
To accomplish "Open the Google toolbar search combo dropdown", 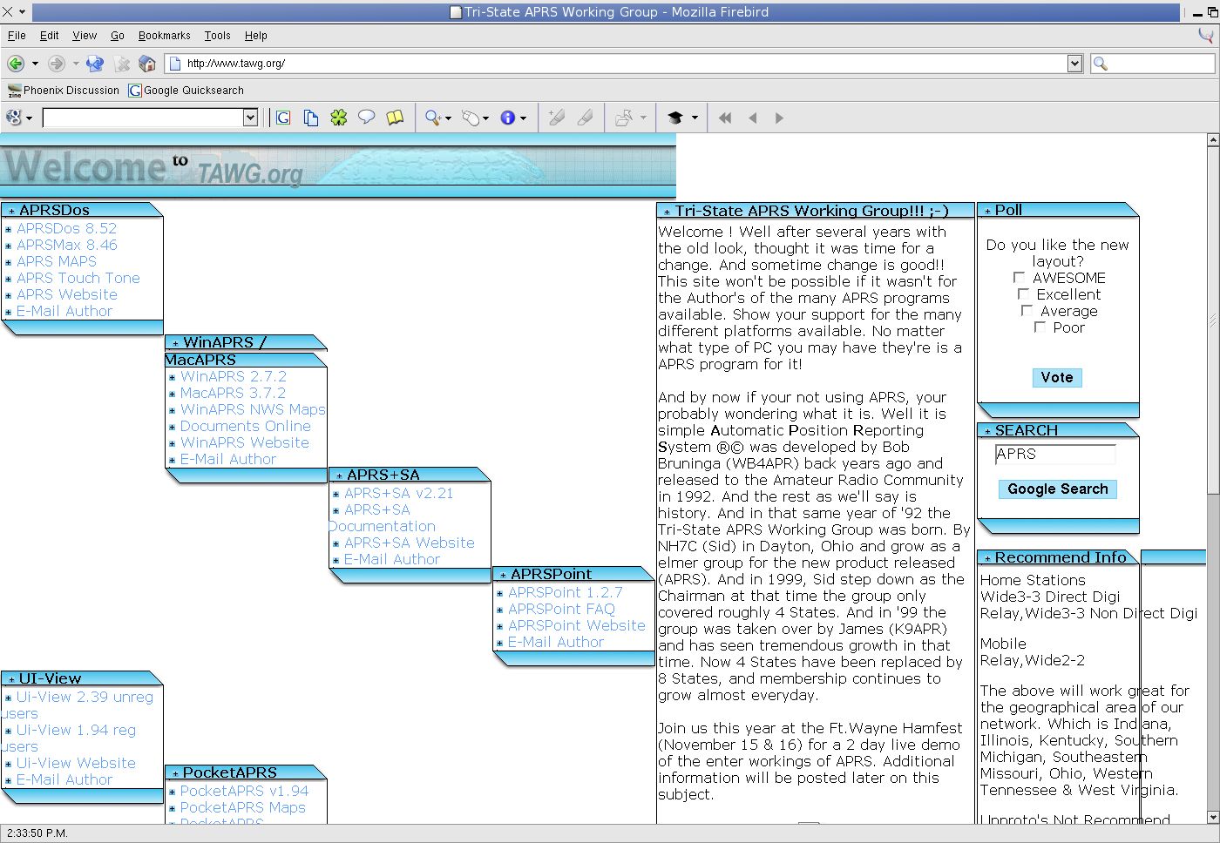I will point(250,118).
